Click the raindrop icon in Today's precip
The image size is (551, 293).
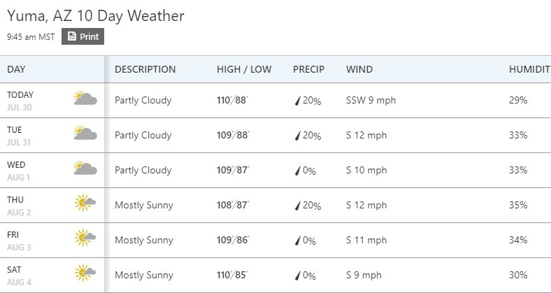click(x=298, y=101)
